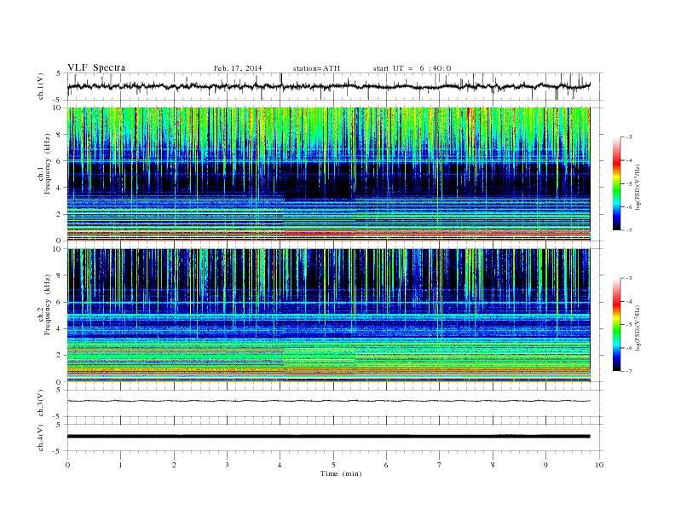This screenshot has width=675, height=522.
Task: Click the 'start UT = 6 :40: 0' text
Action: 412,68
